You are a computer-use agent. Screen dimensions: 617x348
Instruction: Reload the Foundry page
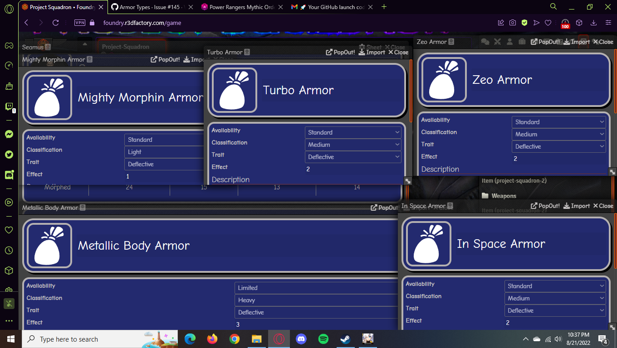56,23
